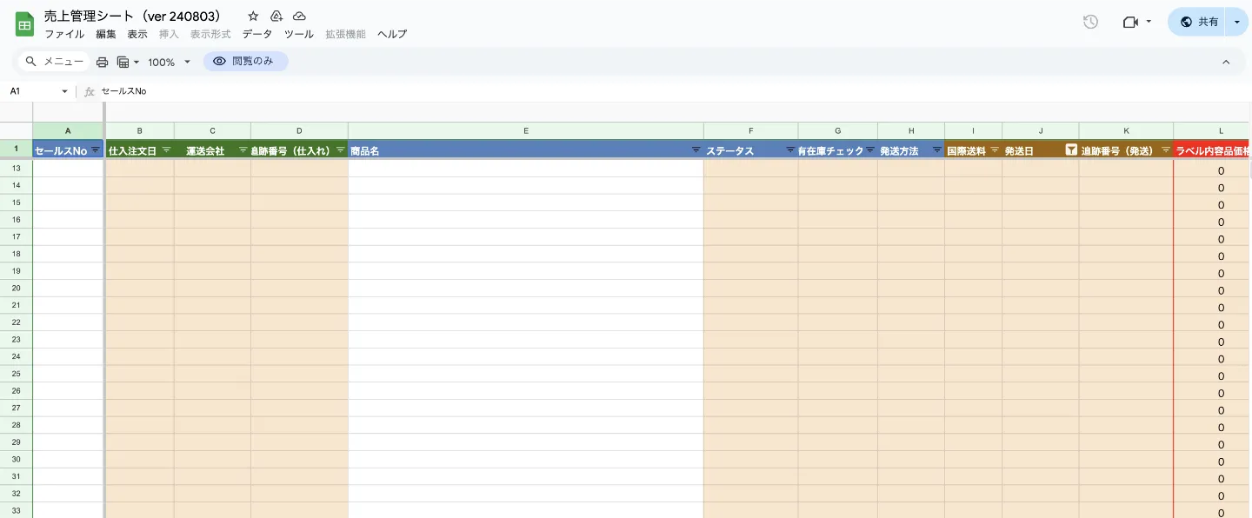Expand the share button dropdown arrow
1252x518 pixels.
click(1237, 22)
